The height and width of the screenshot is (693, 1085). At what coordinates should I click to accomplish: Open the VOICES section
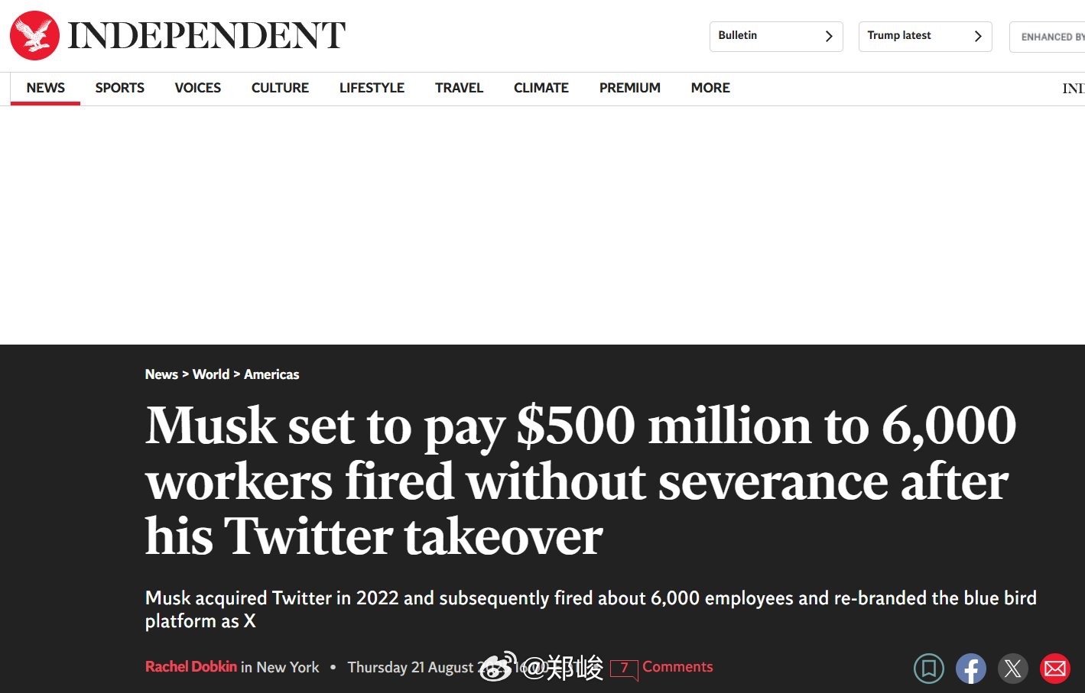198,88
